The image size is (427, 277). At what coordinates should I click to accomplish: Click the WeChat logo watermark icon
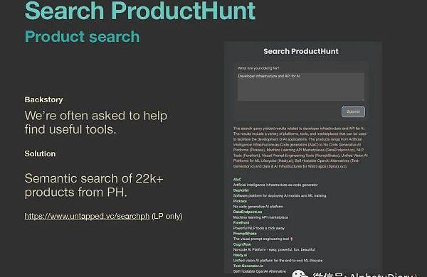[x=300, y=273]
